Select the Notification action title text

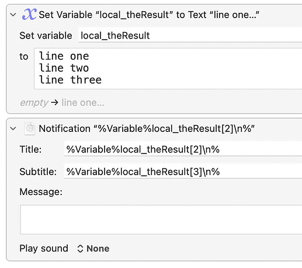(x=147, y=128)
